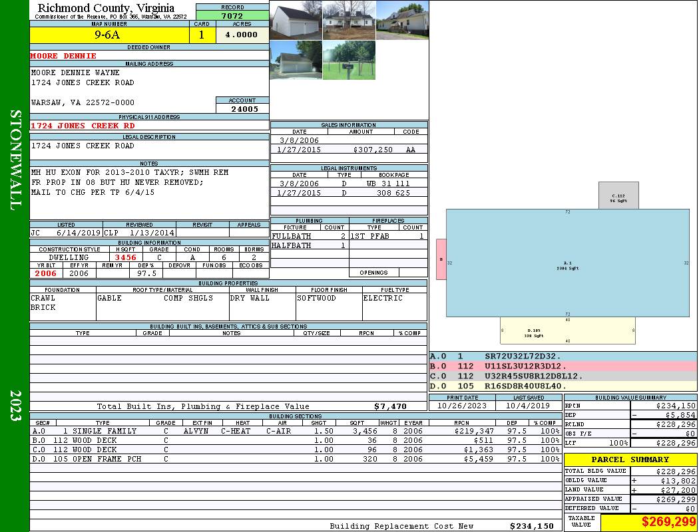Click the gray C.112 deck in the sketch
The height and width of the screenshot is (532, 699).
tap(618, 196)
